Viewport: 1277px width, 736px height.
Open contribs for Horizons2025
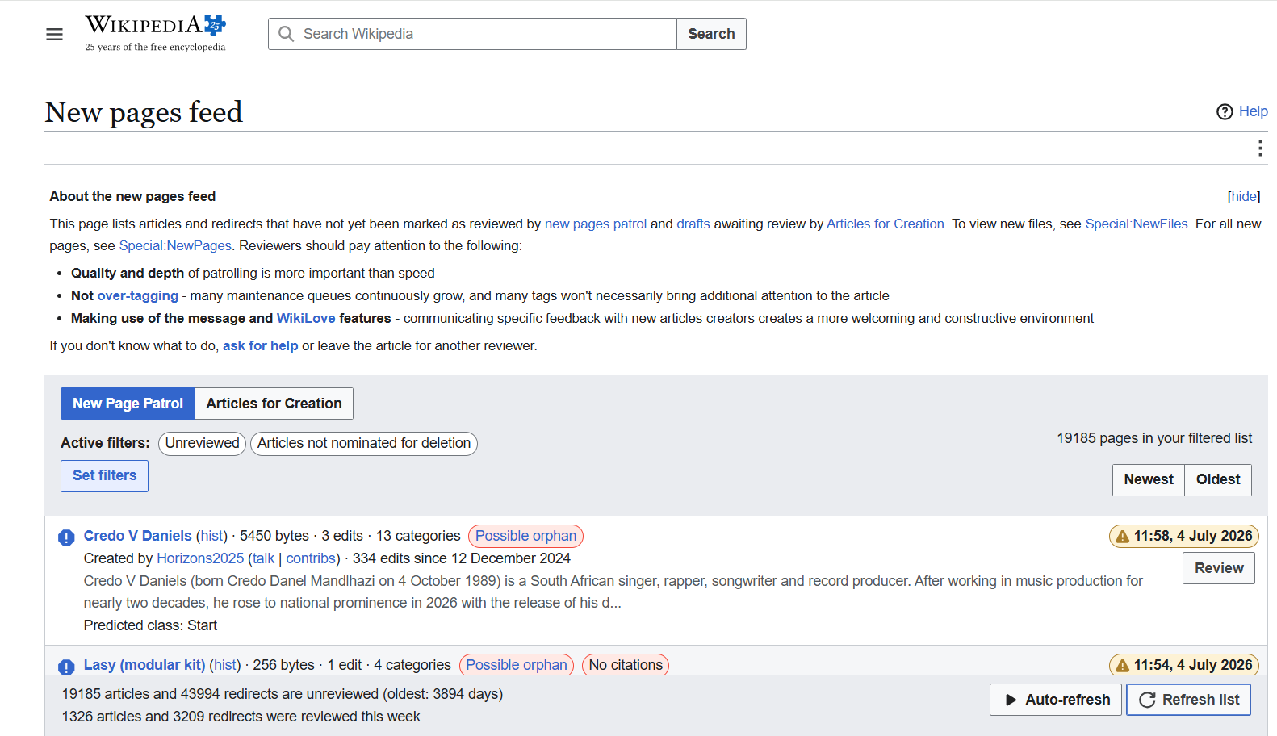310,558
